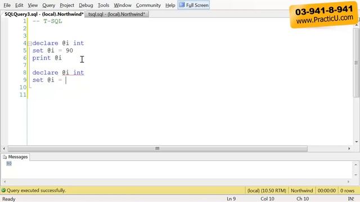Click the Messages tab icon
This screenshot has width=360, height=202.
click(x=4, y=157)
